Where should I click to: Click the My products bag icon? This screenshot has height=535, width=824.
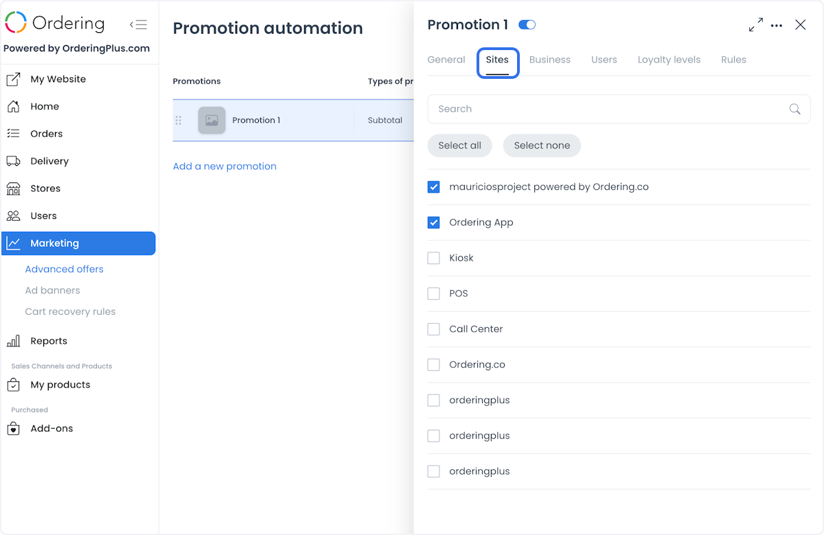[x=13, y=385]
